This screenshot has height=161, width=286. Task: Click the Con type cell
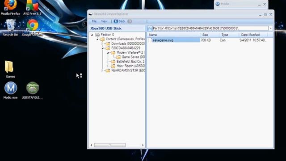(x=223, y=40)
